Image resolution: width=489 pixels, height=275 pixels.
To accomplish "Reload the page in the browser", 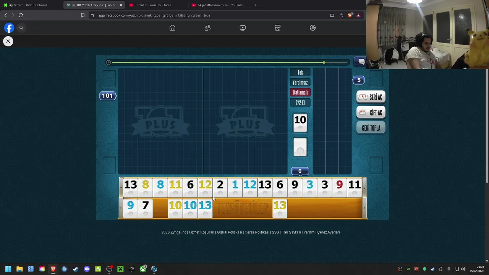I will (21, 15).
